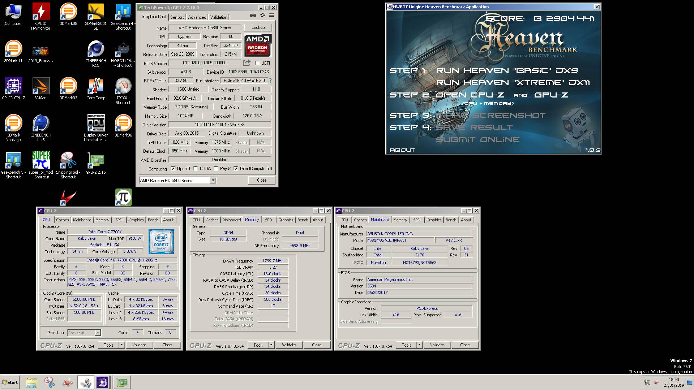Toggle the UEFI checkbox in GPU-Z
The width and height of the screenshot is (694, 390).
pyautogui.click(x=257, y=63)
